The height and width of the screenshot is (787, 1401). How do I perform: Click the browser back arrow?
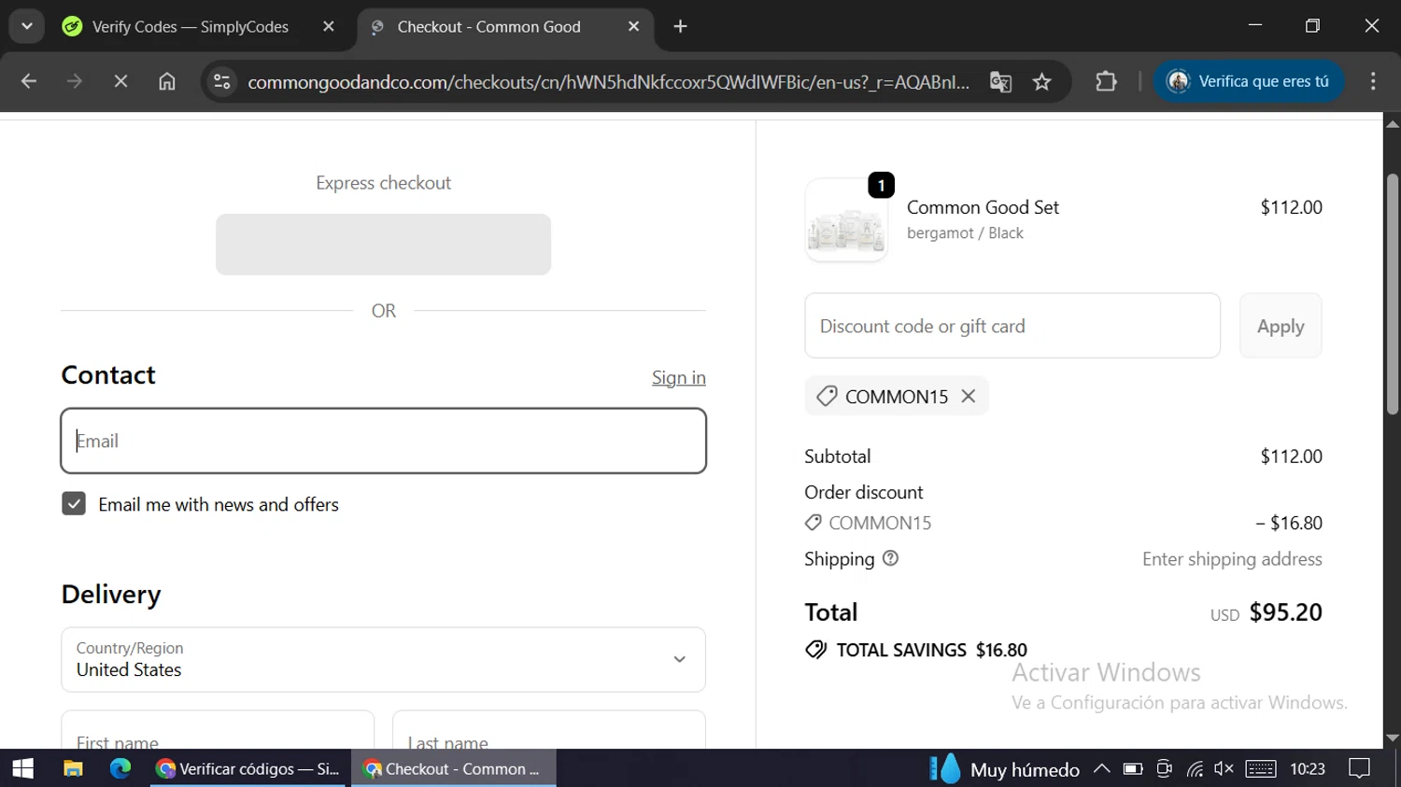[x=29, y=81]
